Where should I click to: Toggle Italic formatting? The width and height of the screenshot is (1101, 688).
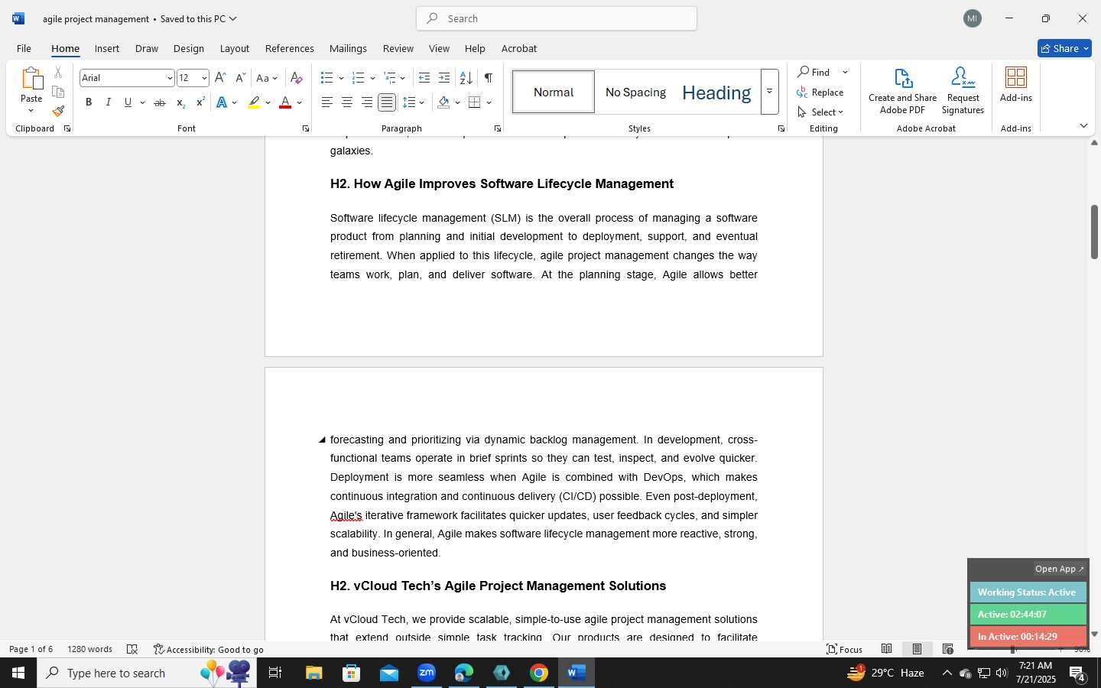pos(109,102)
